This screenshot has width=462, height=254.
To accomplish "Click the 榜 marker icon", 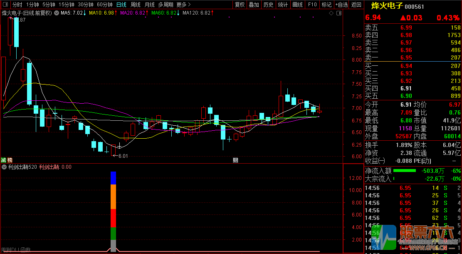I will pyautogui.click(x=10, y=160).
